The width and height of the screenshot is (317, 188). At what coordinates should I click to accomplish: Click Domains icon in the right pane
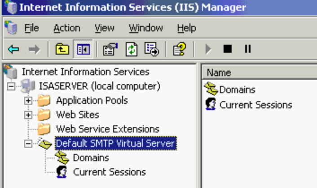tap(211, 89)
